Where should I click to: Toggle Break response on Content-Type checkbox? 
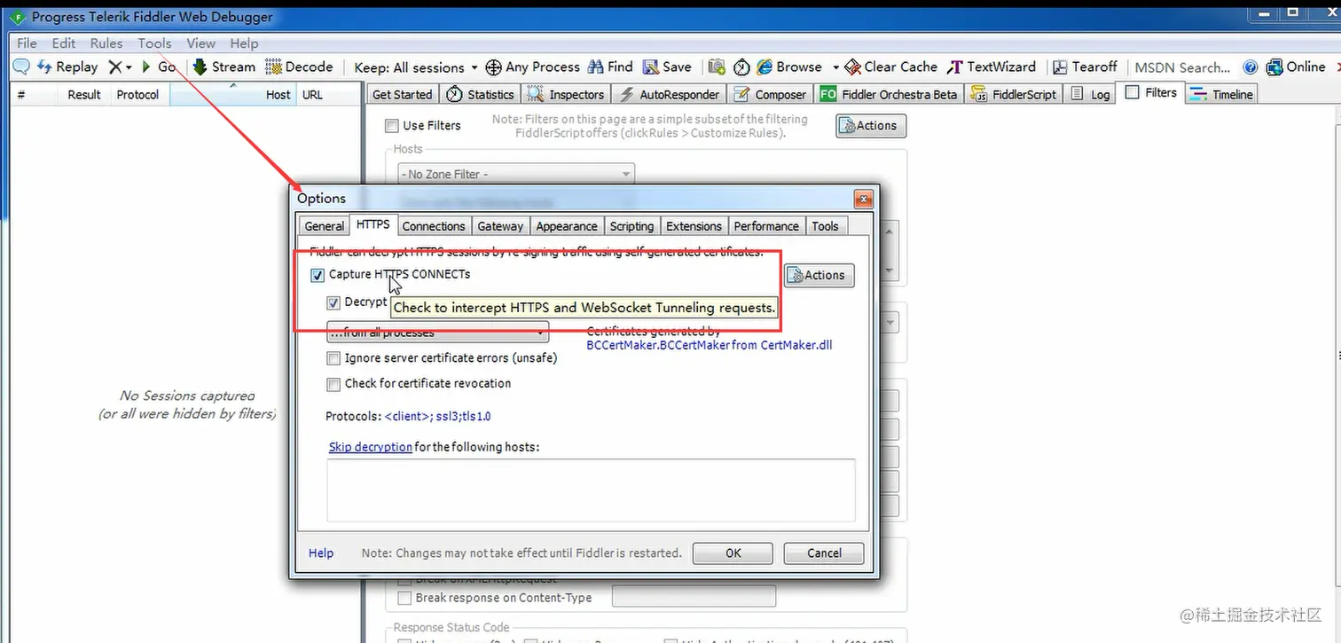pos(405,598)
